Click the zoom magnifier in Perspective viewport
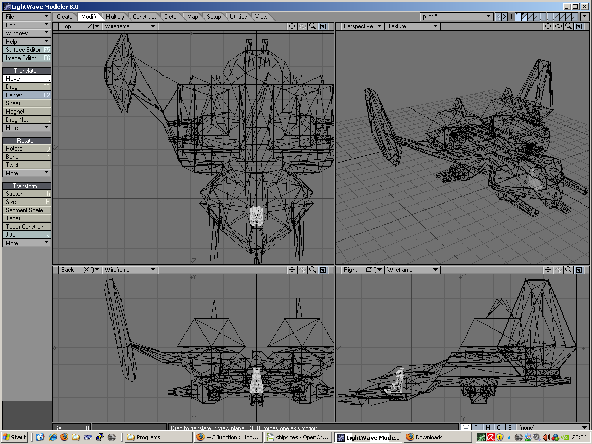Screen dimensions: 592x444 tap(568, 26)
